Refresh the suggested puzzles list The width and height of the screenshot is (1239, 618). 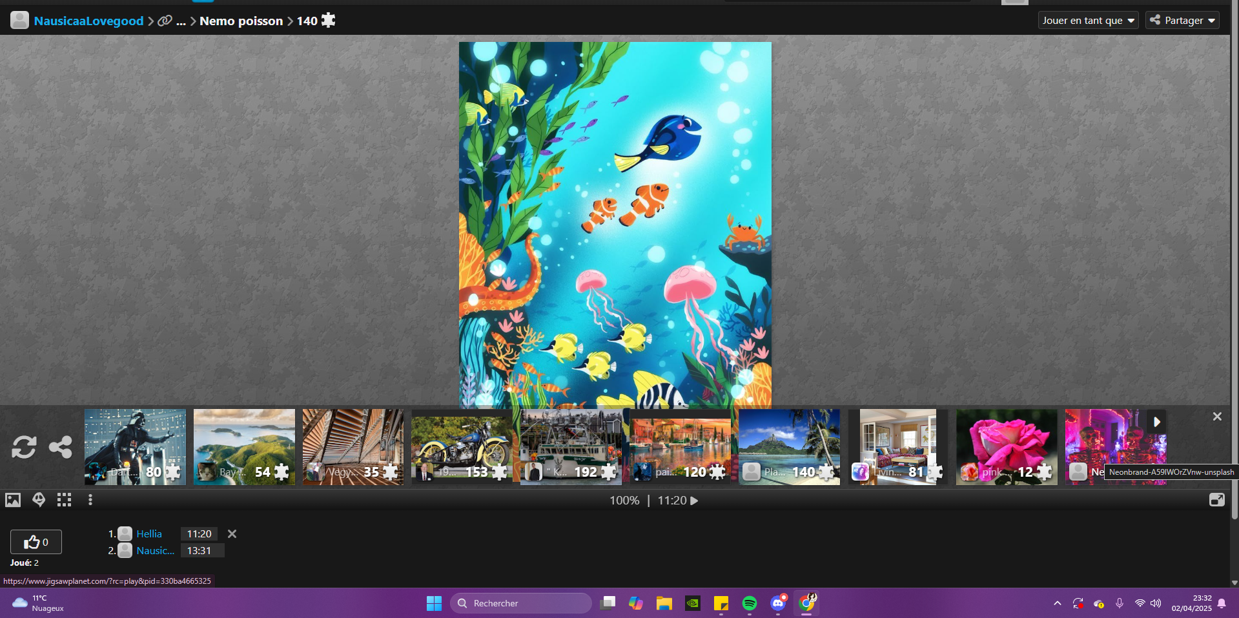point(24,447)
